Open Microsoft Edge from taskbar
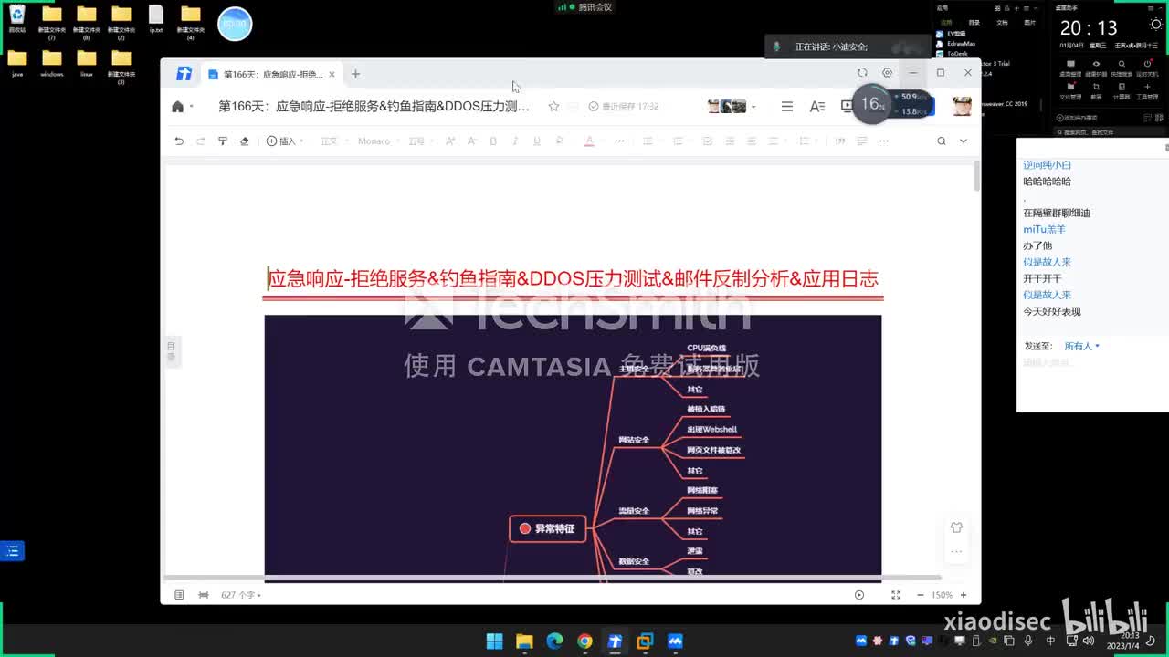 (x=554, y=641)
